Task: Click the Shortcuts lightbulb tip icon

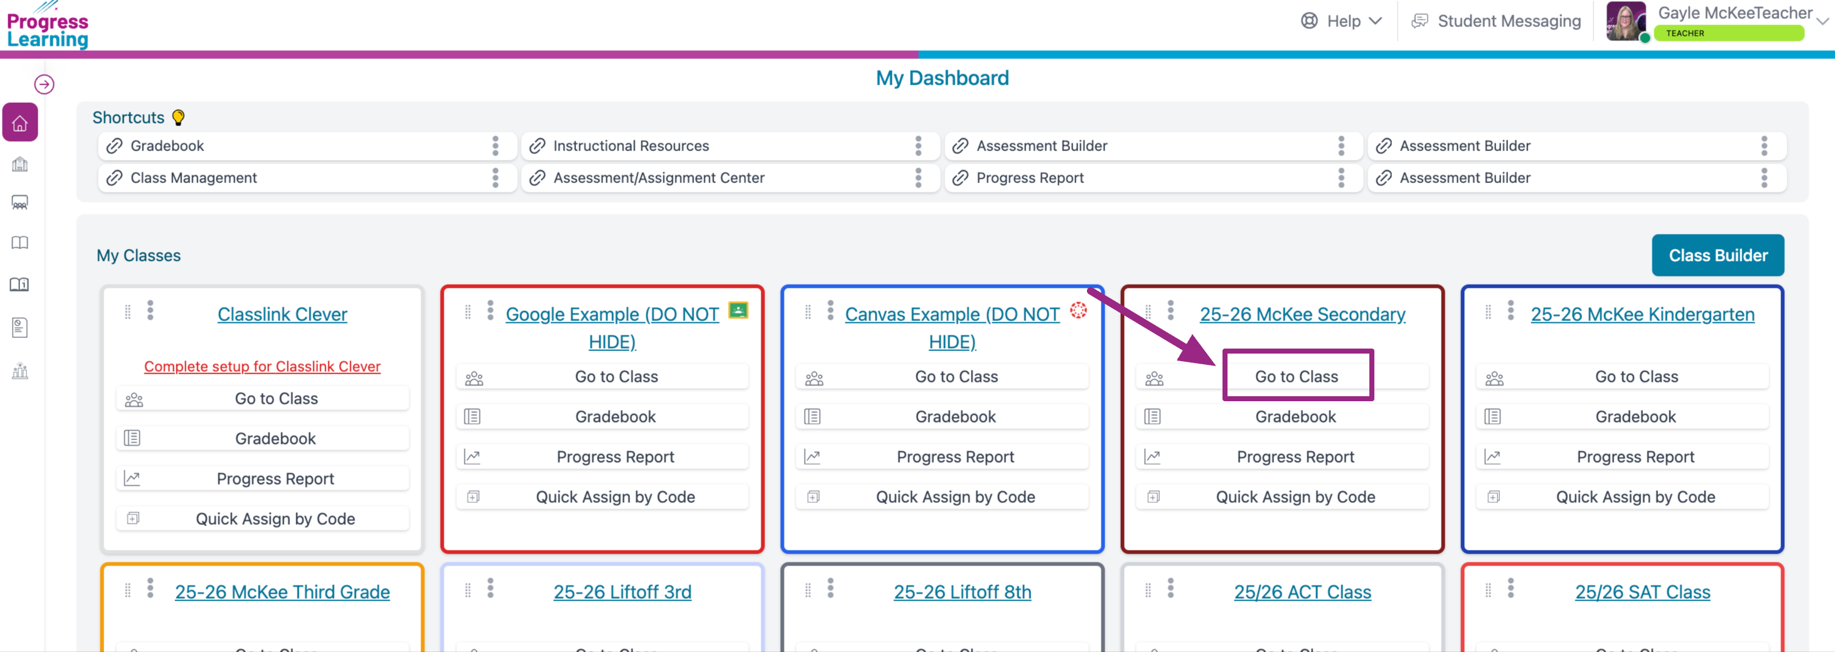Action: [x=179, y=117]
